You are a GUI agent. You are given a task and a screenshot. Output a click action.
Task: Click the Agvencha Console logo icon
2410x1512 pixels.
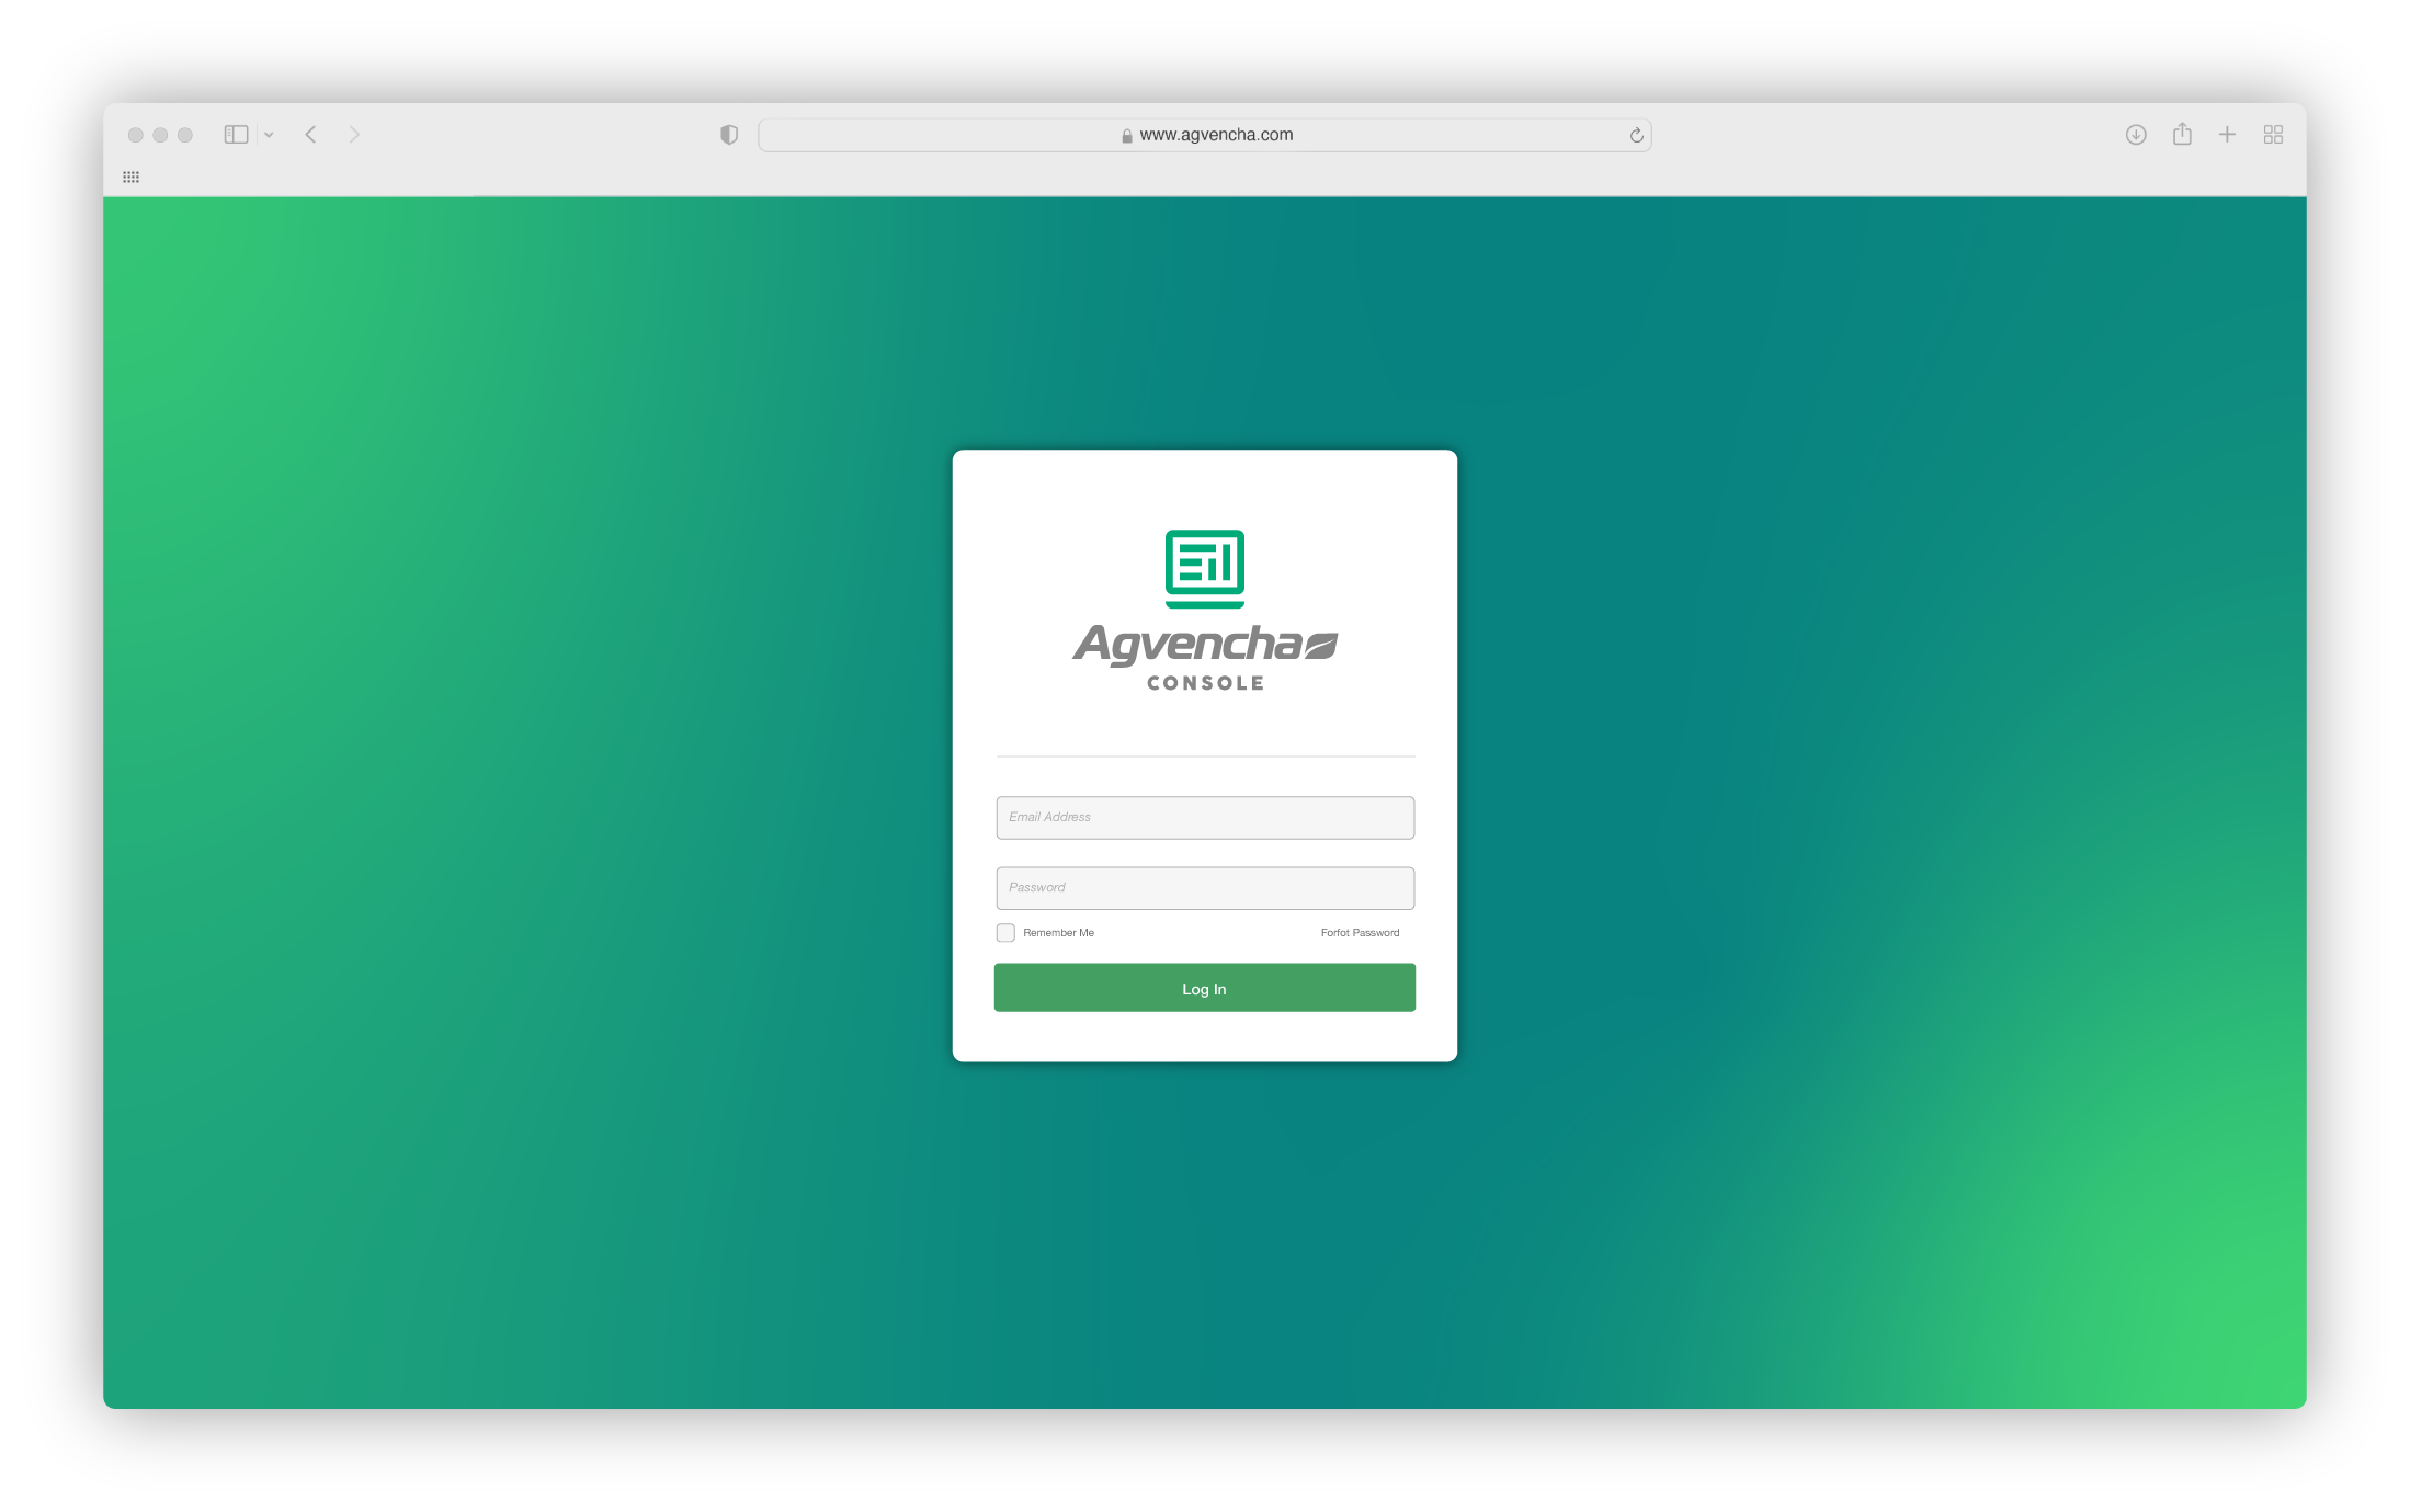[1204, 568]
